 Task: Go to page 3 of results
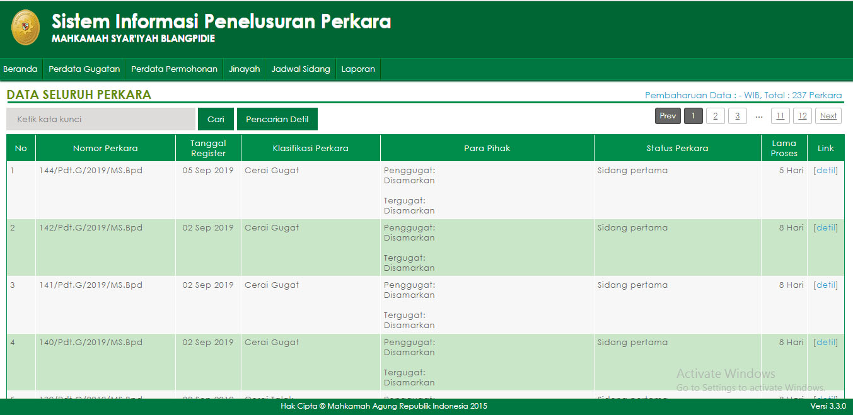(737, 115)
